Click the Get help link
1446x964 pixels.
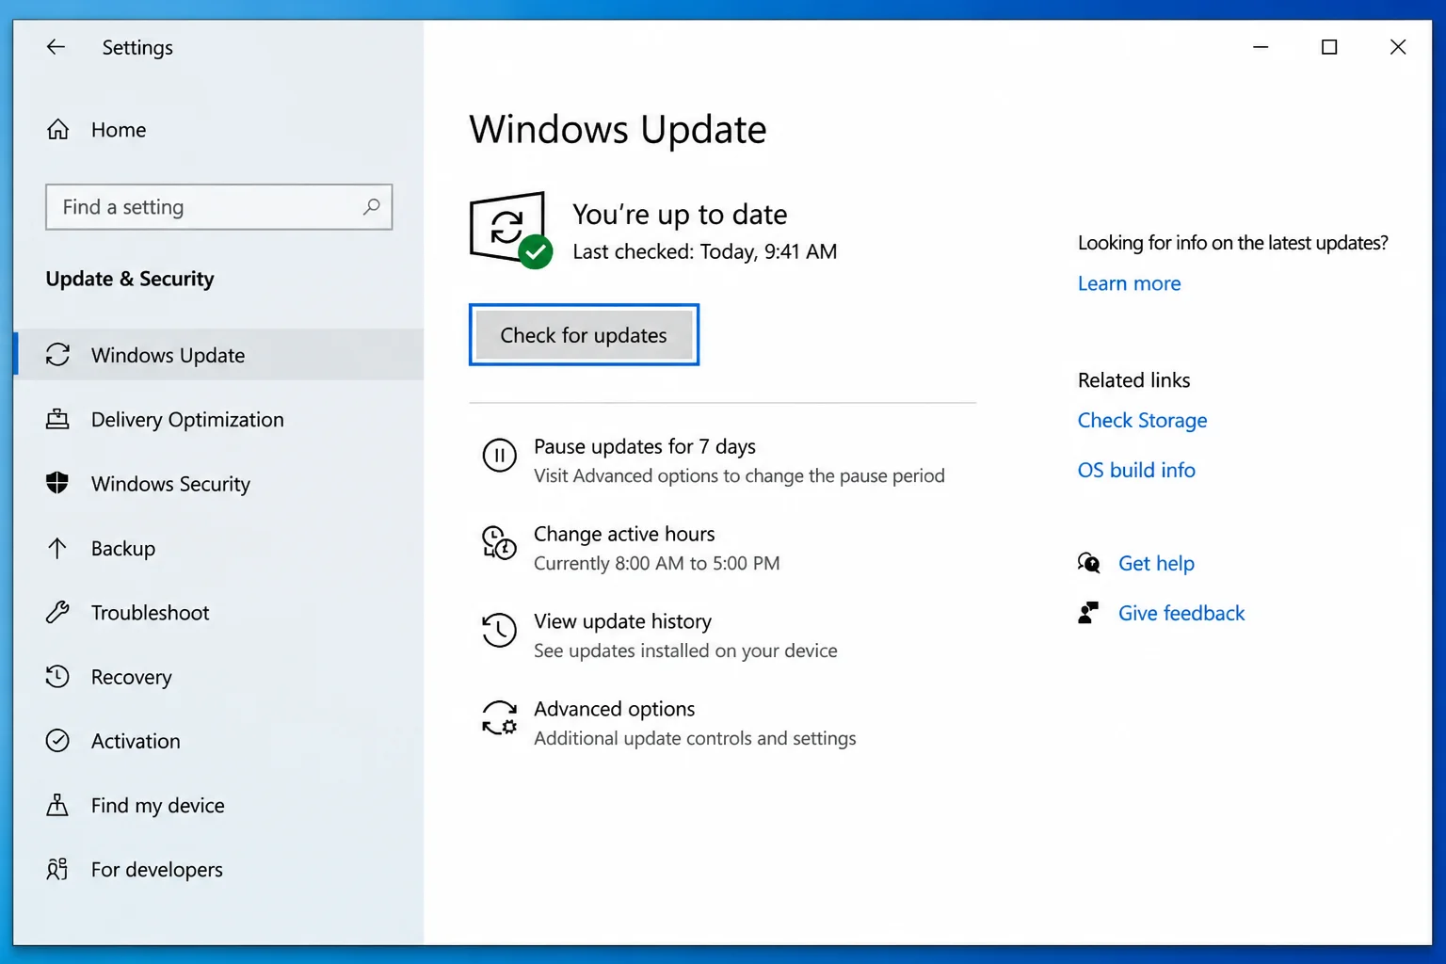coord(1156,563)
